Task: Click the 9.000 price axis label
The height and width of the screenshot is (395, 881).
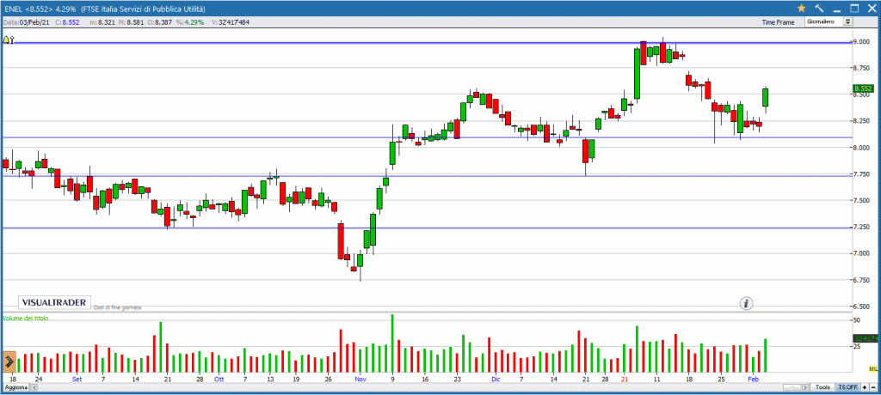Action: (861, 42)
